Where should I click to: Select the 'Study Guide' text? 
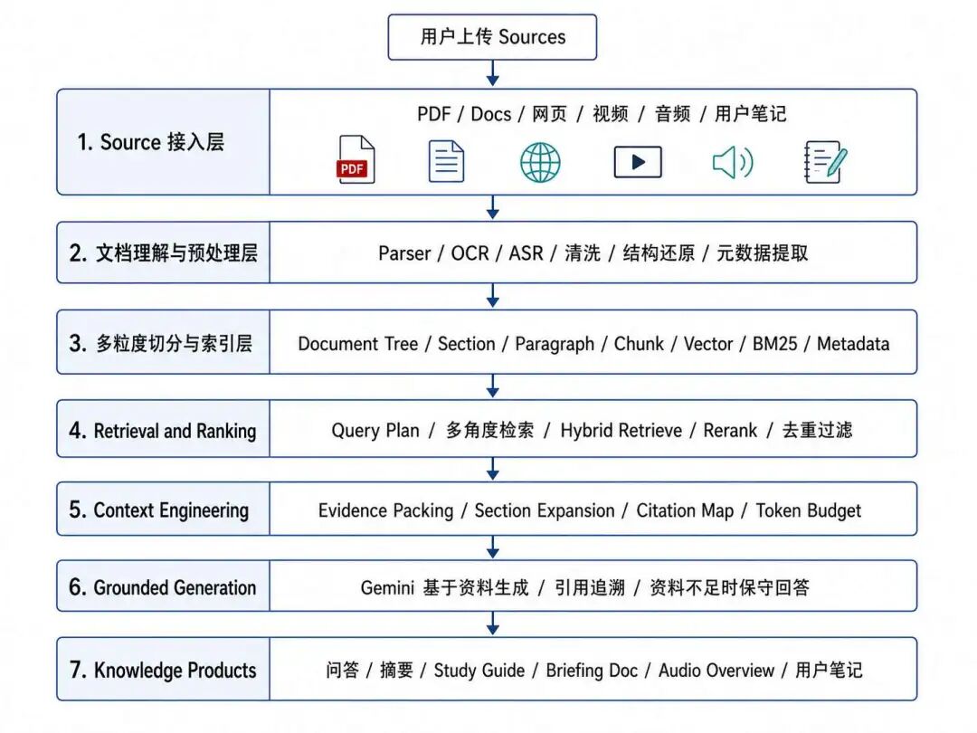(479, 671)
